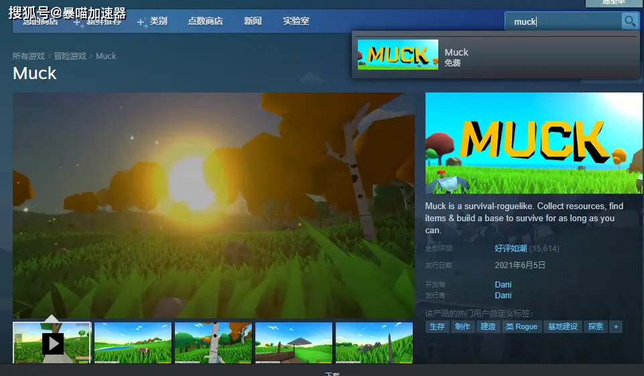Open developer Dani link
Image resolution: width=644 pixels, height=376 pixels.
tap(503, 284)
